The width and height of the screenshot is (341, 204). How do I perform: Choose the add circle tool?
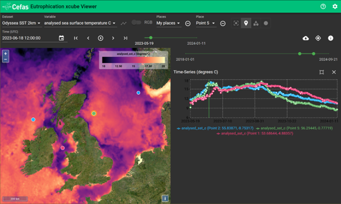point(266,23)
